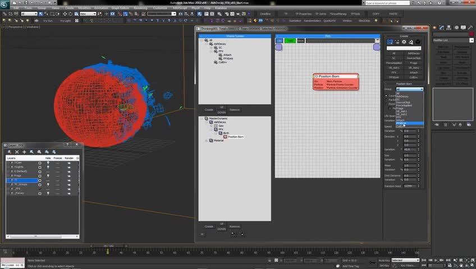Click the modifier color swatch beside name field
The height and width of the screenshot is (269, 476).
click(x=472, y=34)
